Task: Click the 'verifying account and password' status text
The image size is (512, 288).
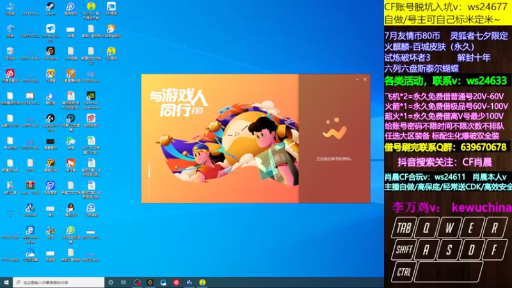Action: (x=334, y=159)
